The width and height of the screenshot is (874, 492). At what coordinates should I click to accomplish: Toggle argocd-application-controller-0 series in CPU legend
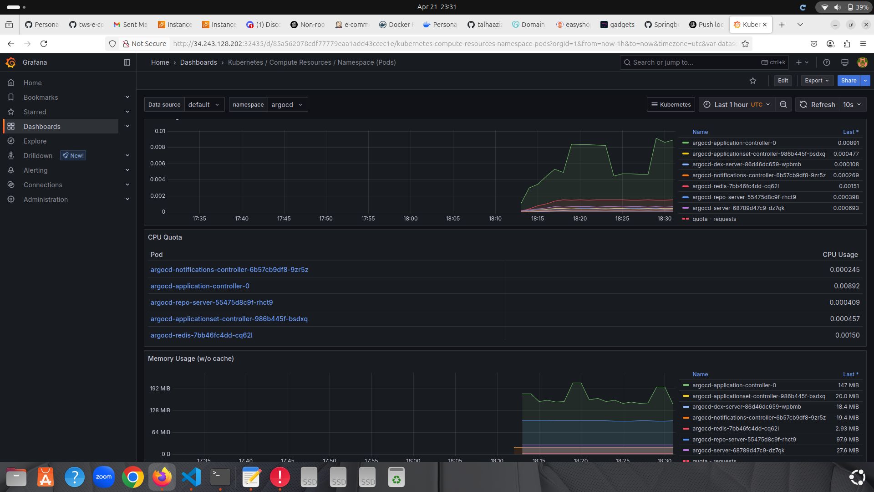click(734, 143)
